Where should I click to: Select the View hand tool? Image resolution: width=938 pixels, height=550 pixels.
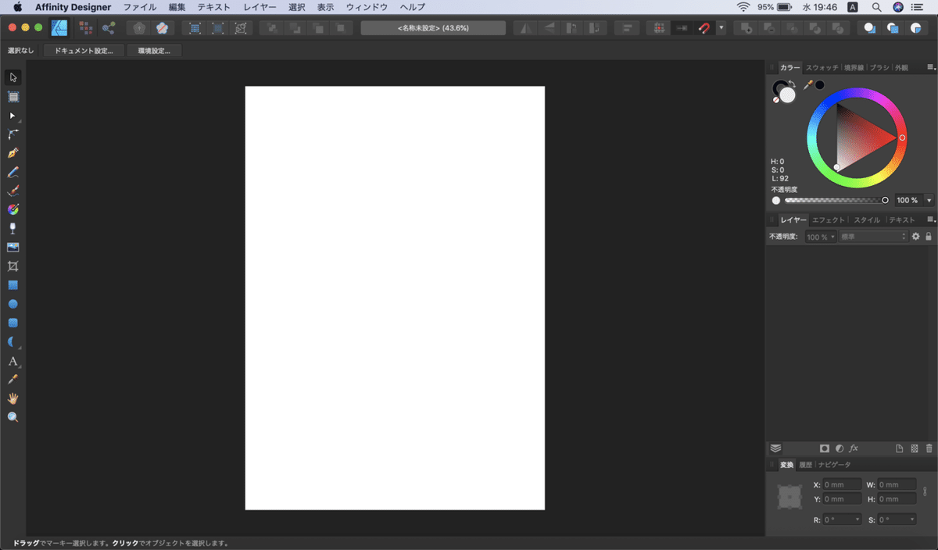(x=13, y=398)
